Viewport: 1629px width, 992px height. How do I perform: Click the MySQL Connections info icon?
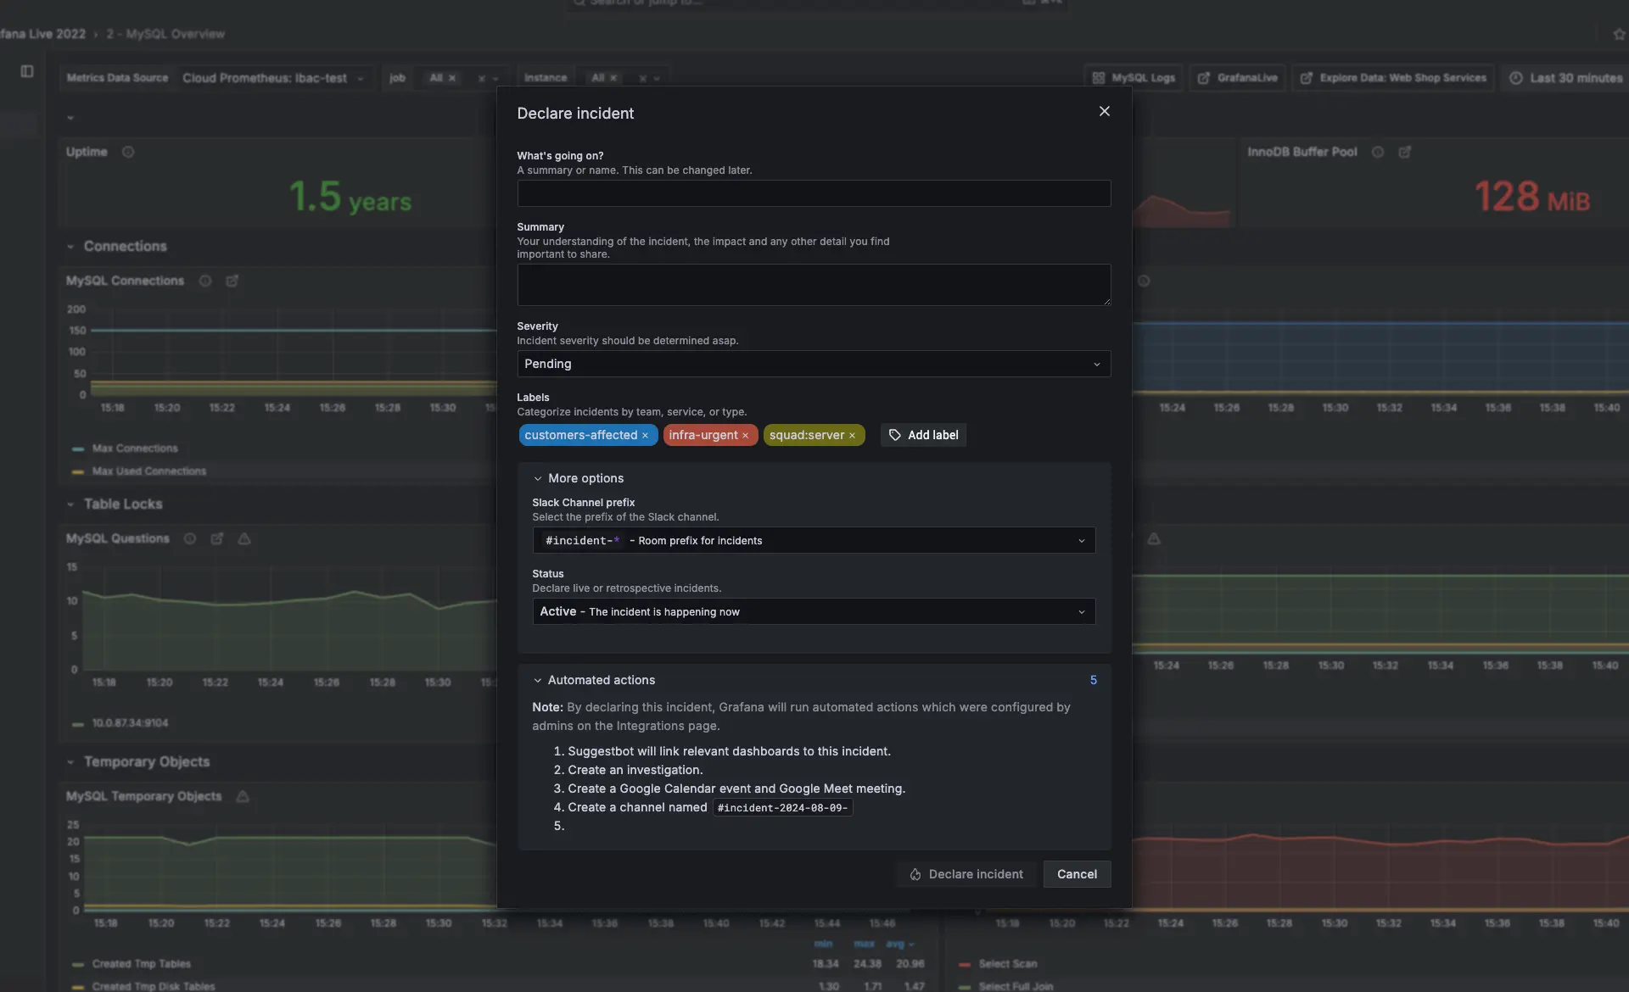point(205,281)
